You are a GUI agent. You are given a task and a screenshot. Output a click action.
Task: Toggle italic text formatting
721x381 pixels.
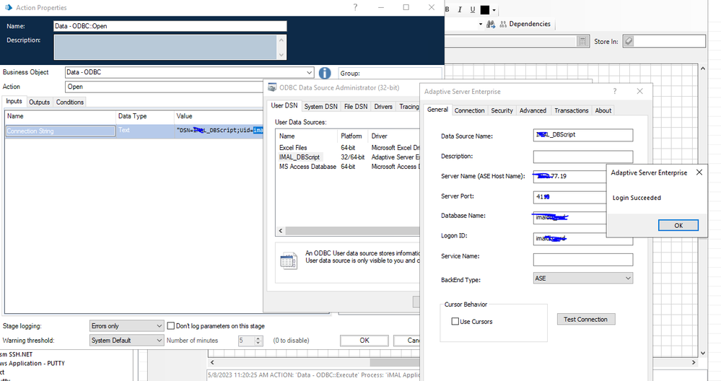click(x=460, y=9)
